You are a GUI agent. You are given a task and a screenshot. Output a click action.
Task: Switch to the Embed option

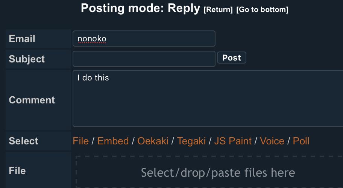(113, 141)
